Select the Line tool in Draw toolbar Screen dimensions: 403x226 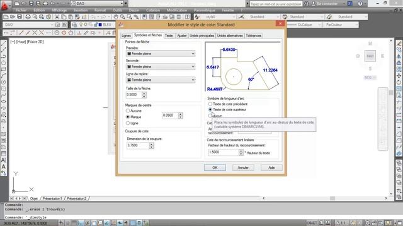[x=4, y=43]
